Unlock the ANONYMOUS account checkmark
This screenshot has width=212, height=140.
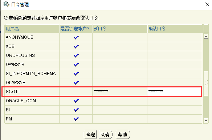(x=76, y=37)
